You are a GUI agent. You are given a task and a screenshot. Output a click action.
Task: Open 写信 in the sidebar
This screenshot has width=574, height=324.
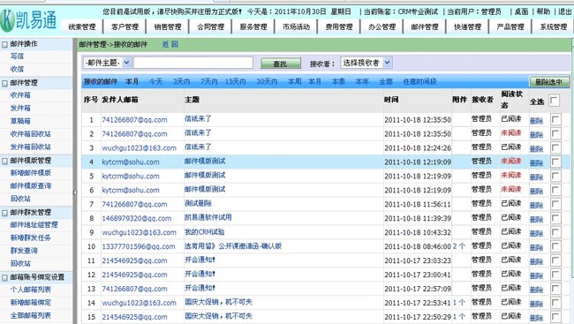pos(17,56)
